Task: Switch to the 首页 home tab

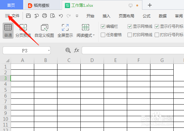Action: point(12,5)
